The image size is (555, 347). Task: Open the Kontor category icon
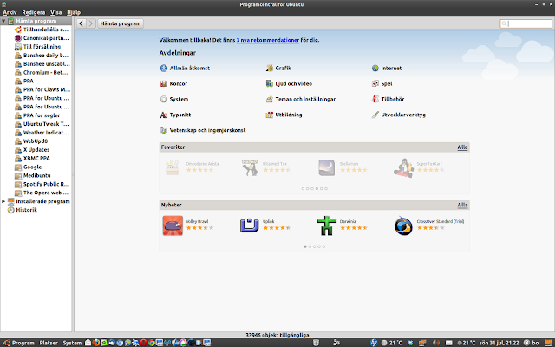point(164,83)
